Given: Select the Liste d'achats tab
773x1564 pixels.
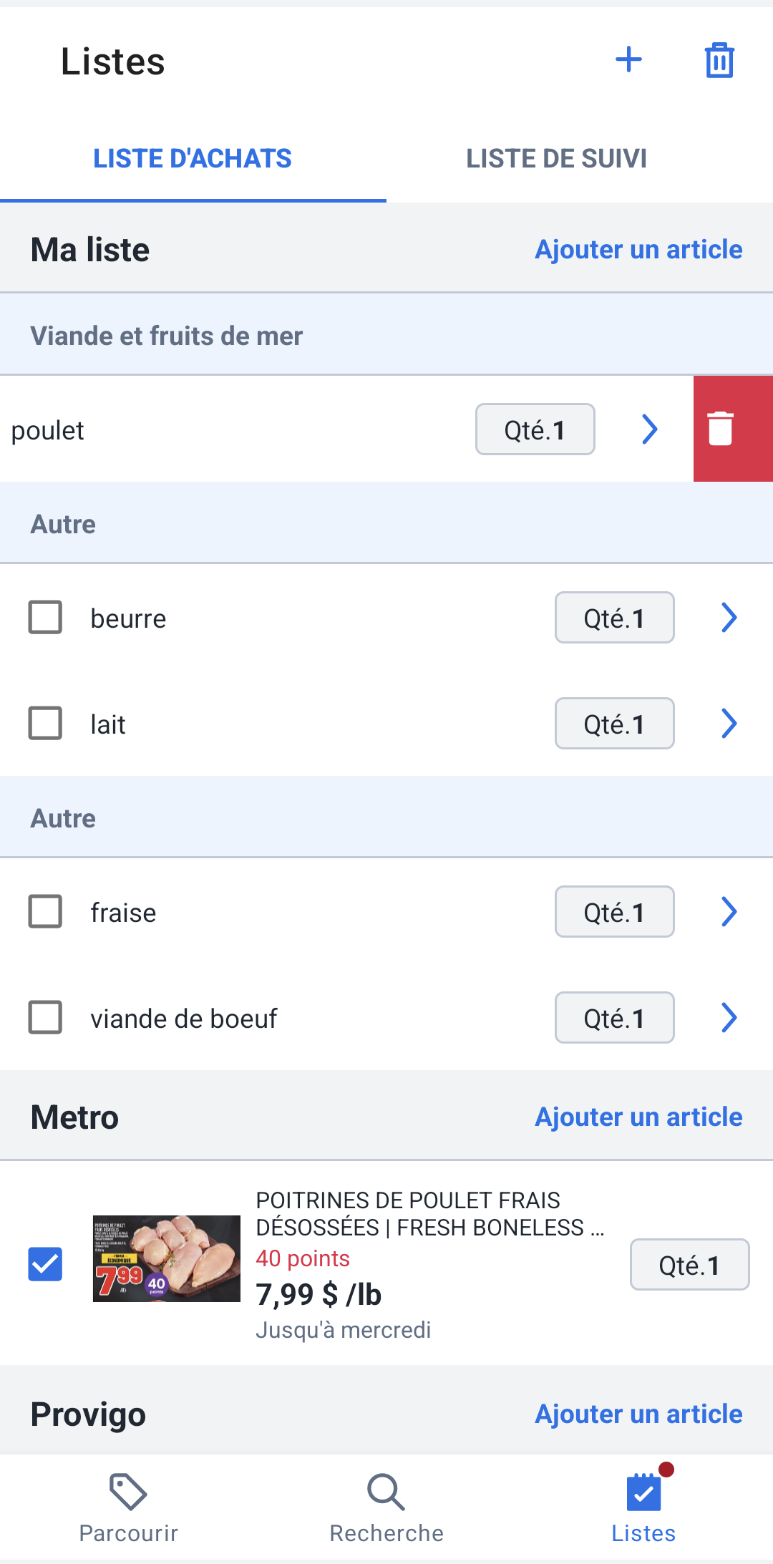Looking at the screenshot, I should click(193, 158).
